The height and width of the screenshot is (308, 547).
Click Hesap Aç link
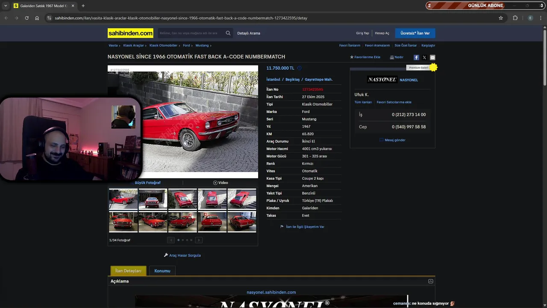pos(382,33)
